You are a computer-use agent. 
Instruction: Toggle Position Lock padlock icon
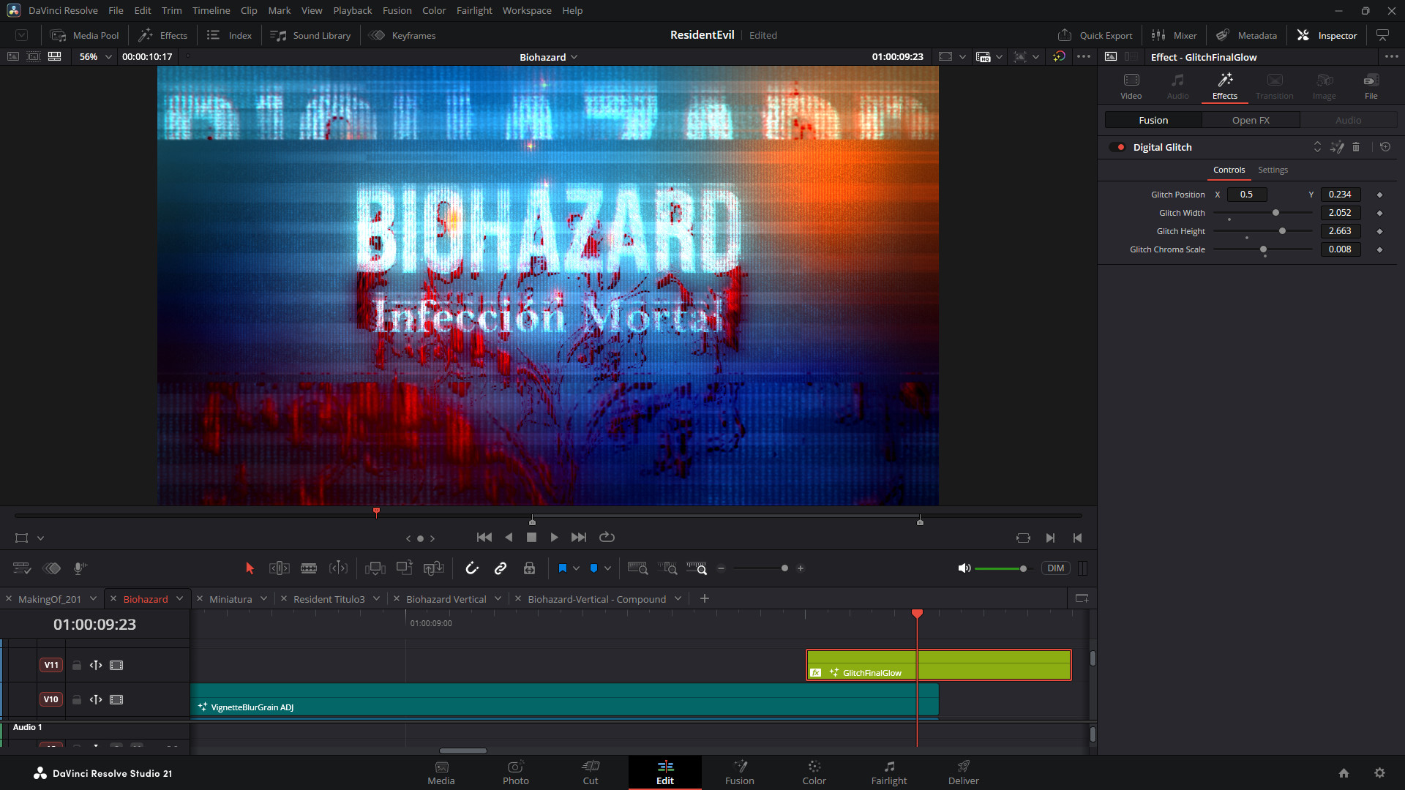(x=530, y=568)
